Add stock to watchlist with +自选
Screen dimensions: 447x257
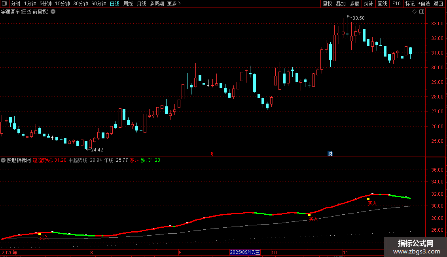pos(424,4)
